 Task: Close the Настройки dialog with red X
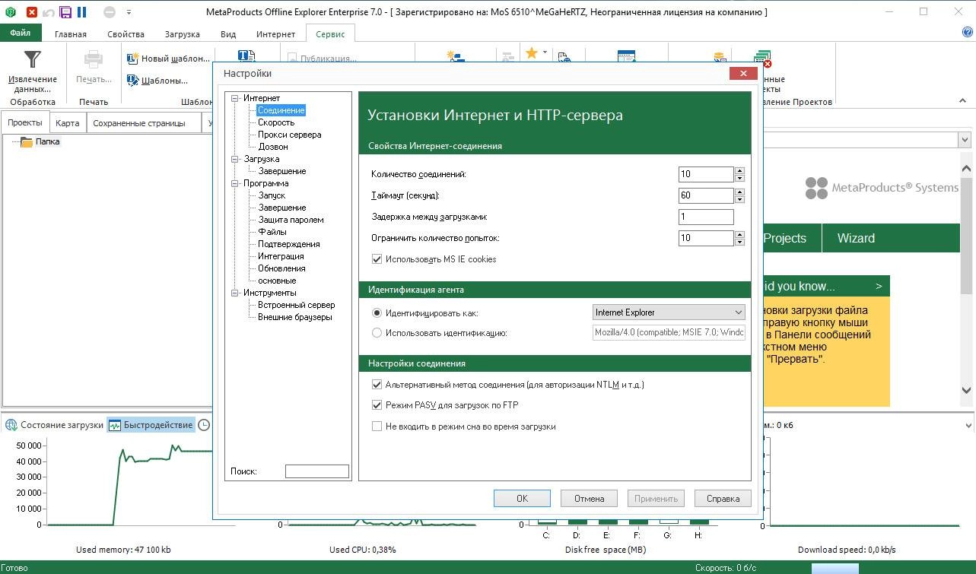tap(742, 74)
